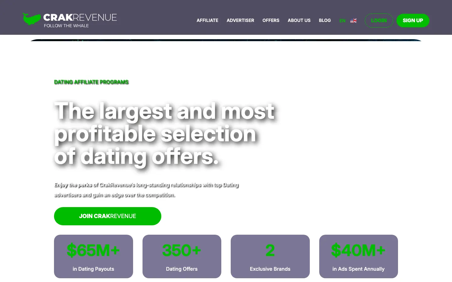Open the CrakRevenue logo home link

70,19
